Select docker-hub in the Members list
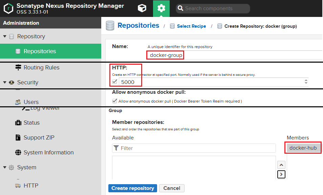Image resolution: width=323 pixels, height=195 pixels. coord(303,148)
